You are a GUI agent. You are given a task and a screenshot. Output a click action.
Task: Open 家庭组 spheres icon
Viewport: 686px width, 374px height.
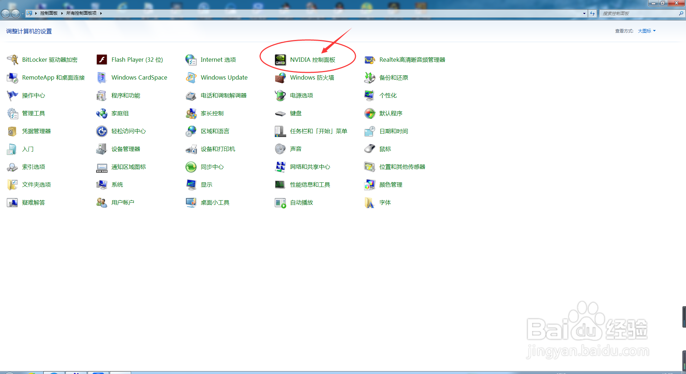click(x=102, y=113)
